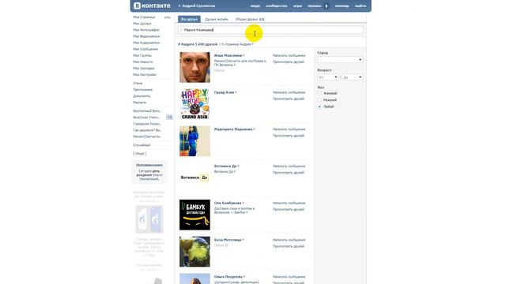Open сообщества in the top menu
506x284 pixels.
pos(276,6)
